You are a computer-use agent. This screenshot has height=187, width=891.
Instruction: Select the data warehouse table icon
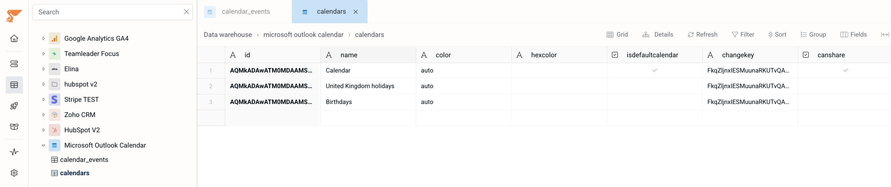[14, 85]
